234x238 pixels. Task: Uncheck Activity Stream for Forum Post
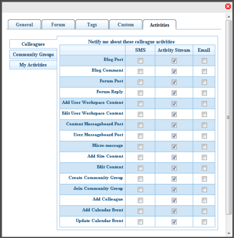(174, 82)
